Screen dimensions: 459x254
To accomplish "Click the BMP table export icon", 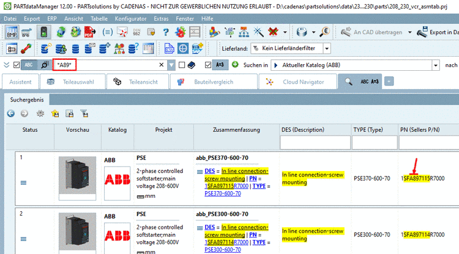I will click(x=12, y=32).
